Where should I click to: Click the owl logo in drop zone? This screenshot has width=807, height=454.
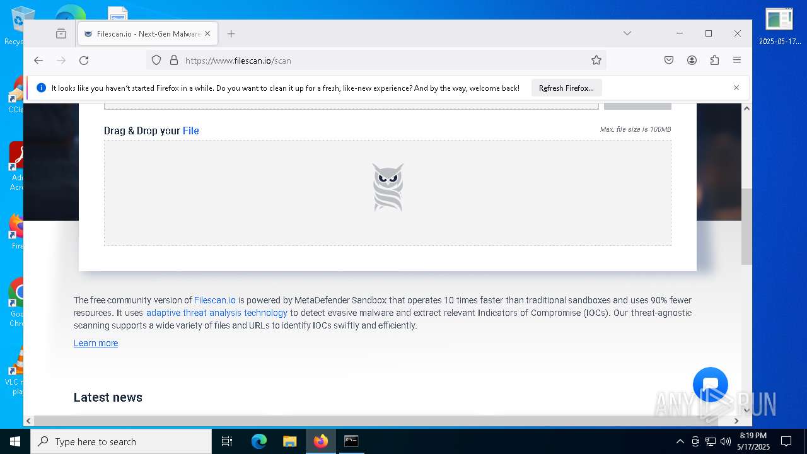[x=388, y=187]
